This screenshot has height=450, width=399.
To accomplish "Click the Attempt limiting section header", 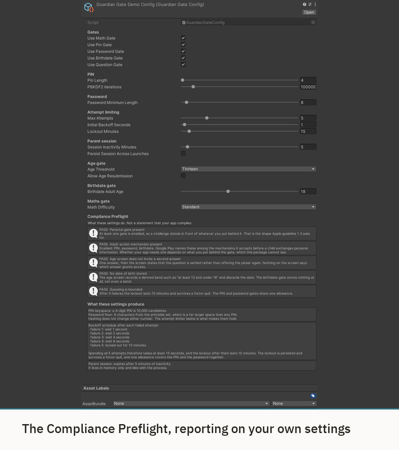I will [x=103, y=112].
